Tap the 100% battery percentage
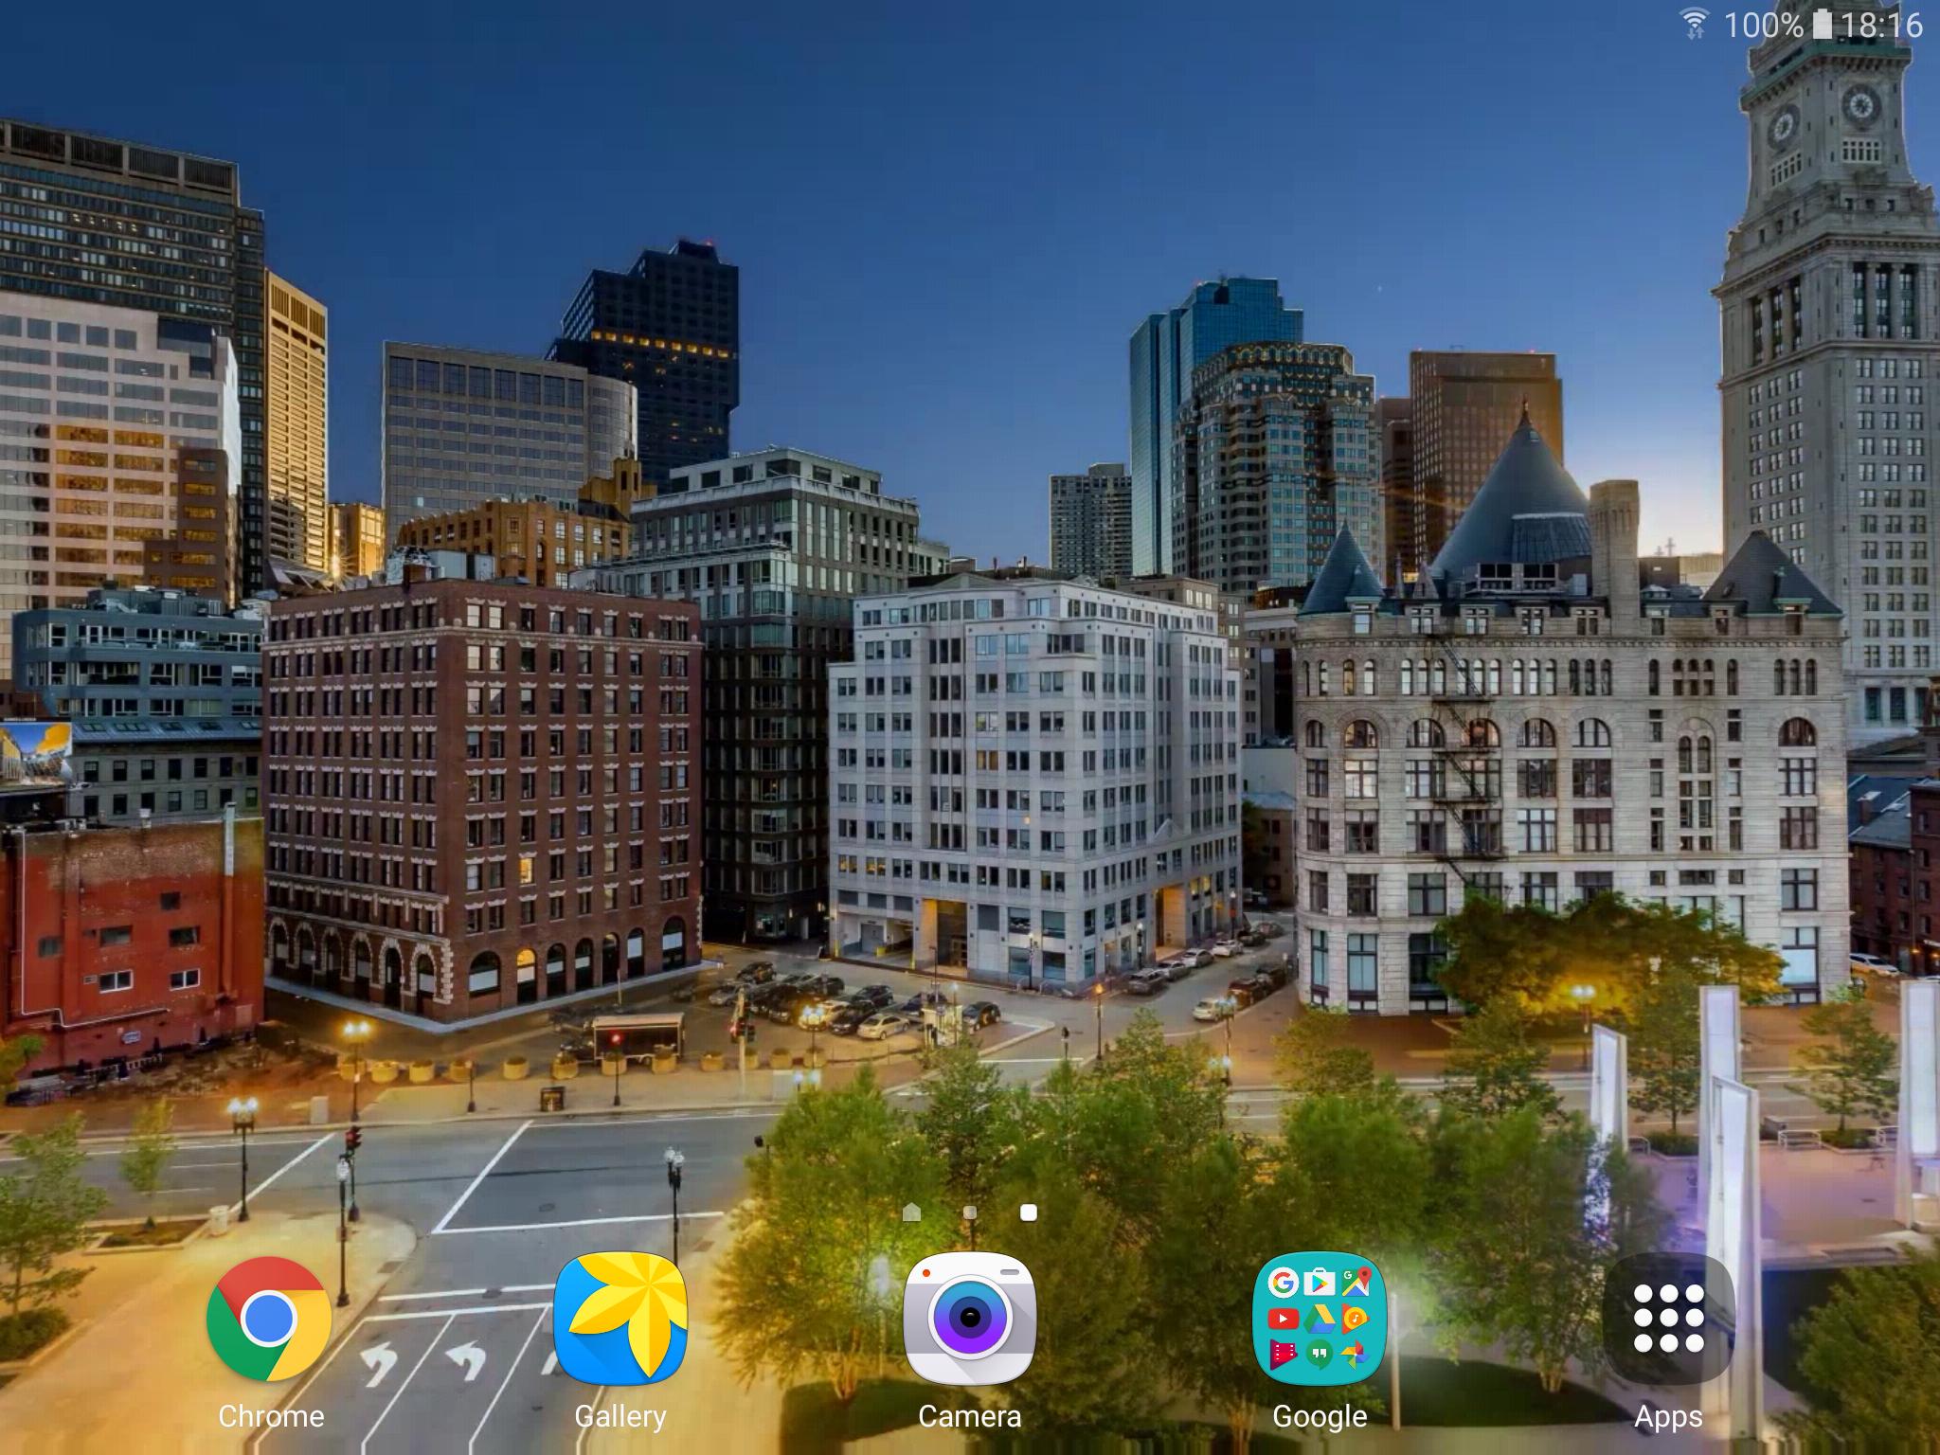This screenshot has height=1455, width=1940. 1763,25
